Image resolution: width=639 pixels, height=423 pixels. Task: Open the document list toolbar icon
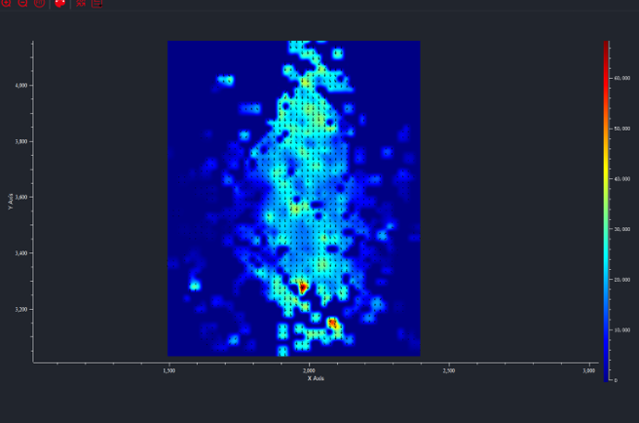tap(98, 3)
